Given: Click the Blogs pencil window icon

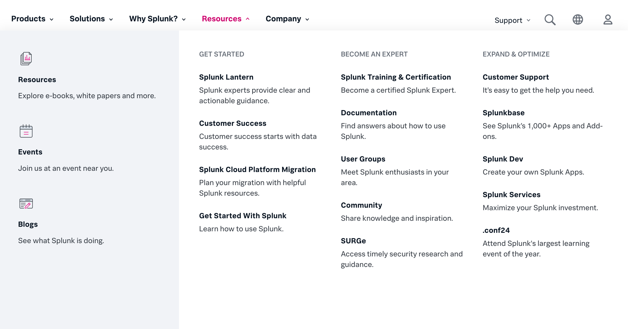Looking at the screenshot, I should 26,203.
